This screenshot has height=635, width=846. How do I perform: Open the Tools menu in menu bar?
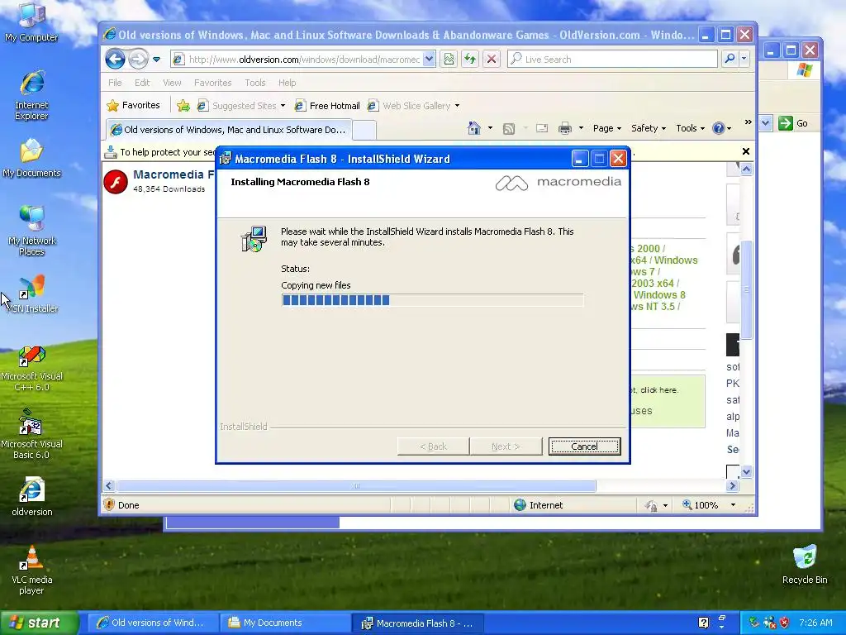(254, 83)
